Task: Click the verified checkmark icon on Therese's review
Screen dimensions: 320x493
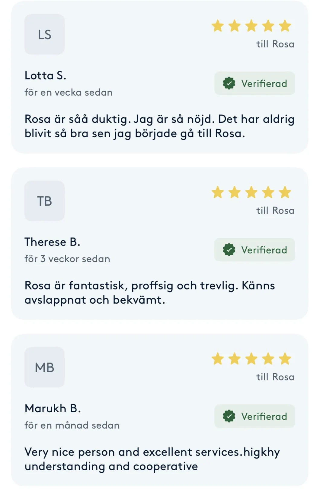Action: pyautogui.click(x=229, y=250)
